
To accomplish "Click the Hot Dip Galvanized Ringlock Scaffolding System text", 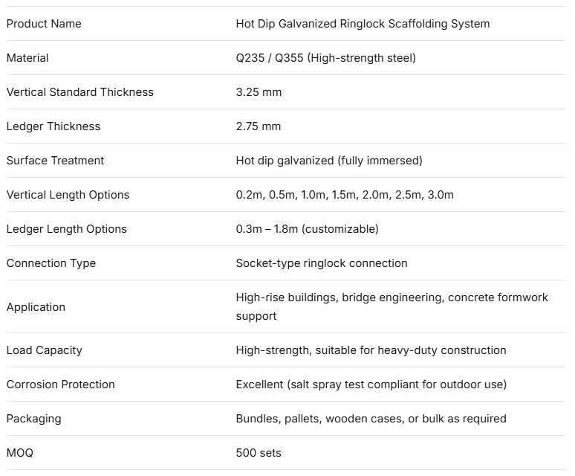I will 363,24.
